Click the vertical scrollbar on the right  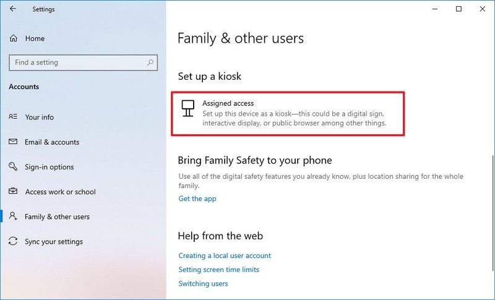(493, 213)
